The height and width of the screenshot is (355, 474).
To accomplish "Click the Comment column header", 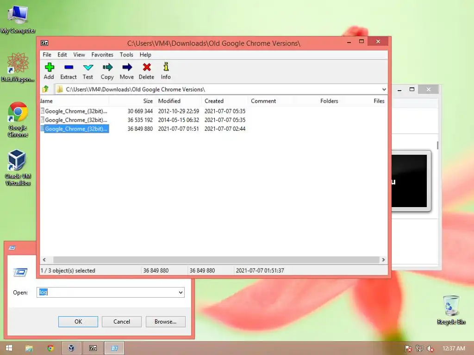I will pos(271,101).
